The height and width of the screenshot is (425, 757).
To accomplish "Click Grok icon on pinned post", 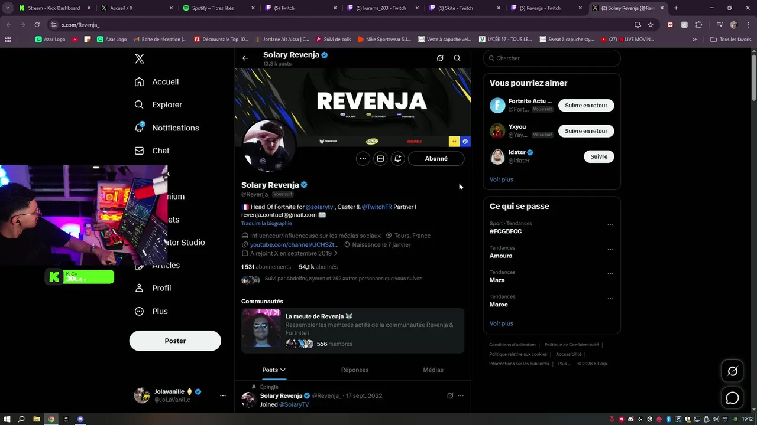I will point(450,395).
